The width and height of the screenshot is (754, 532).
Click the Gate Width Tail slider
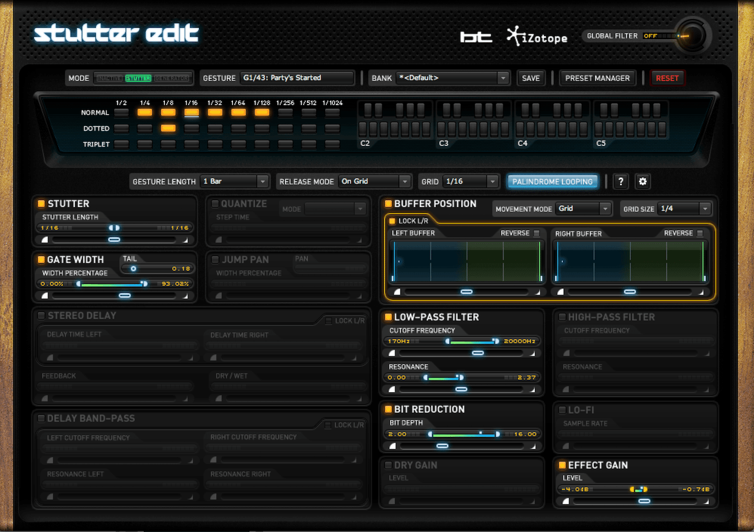pyautogui.click(x=157, y=269)
